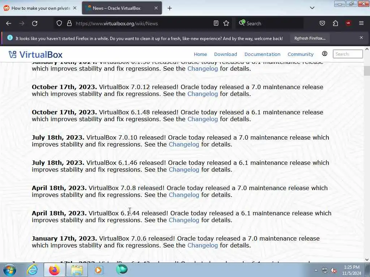Click the vertical scrollbar thumb
Screen dimensions: 370x277
tap(367, 71)
